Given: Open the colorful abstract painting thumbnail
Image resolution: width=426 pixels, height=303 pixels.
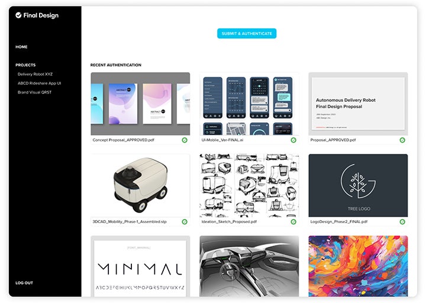Looking at the screenshot, I should (x=358, y=266).
